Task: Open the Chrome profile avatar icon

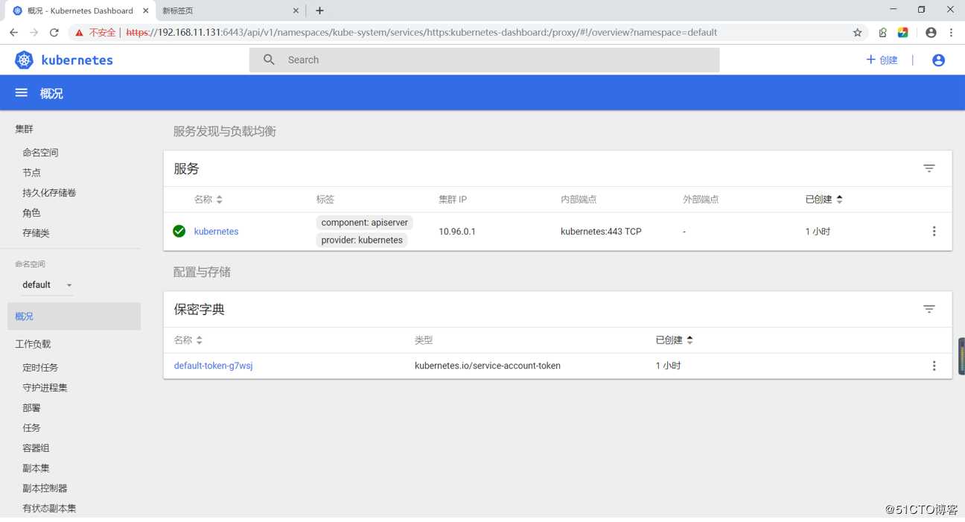Action: 931,32
